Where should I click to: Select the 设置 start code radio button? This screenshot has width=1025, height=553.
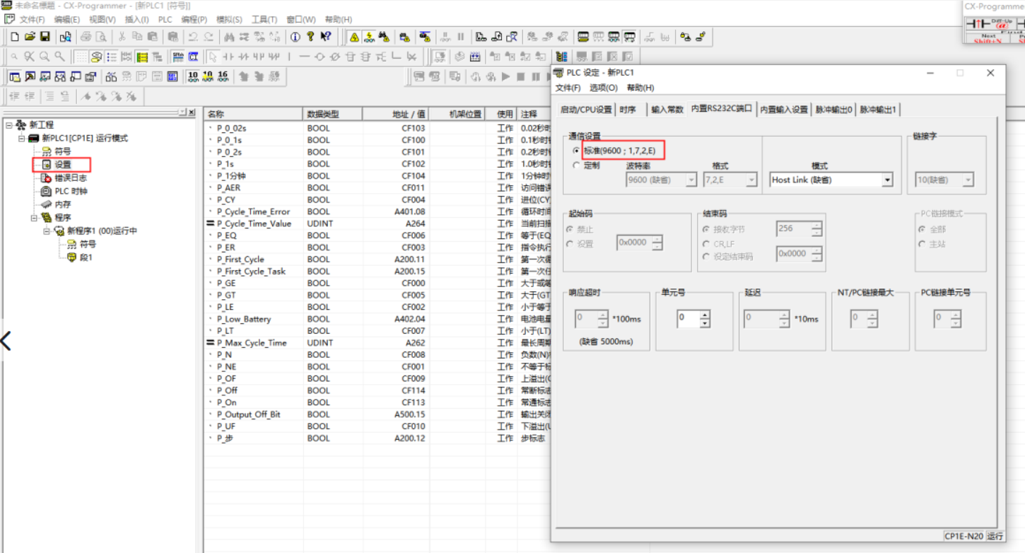pos(570,244)
